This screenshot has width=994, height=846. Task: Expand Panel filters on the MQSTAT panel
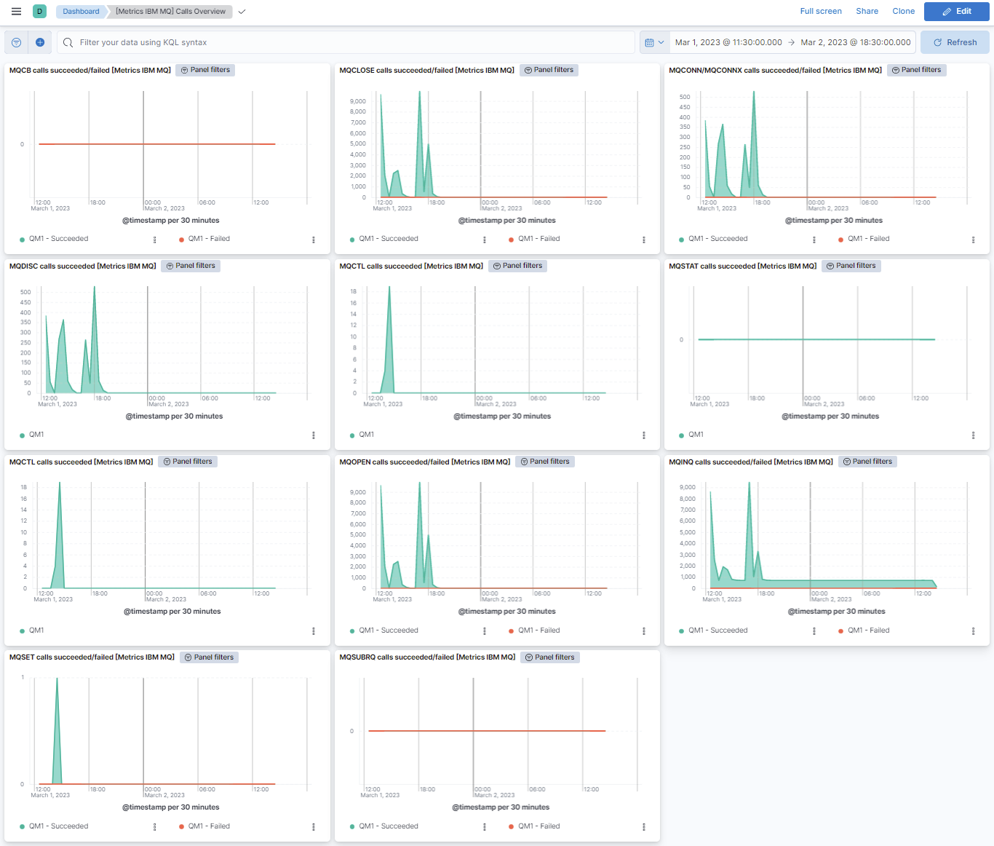[851, 266]
